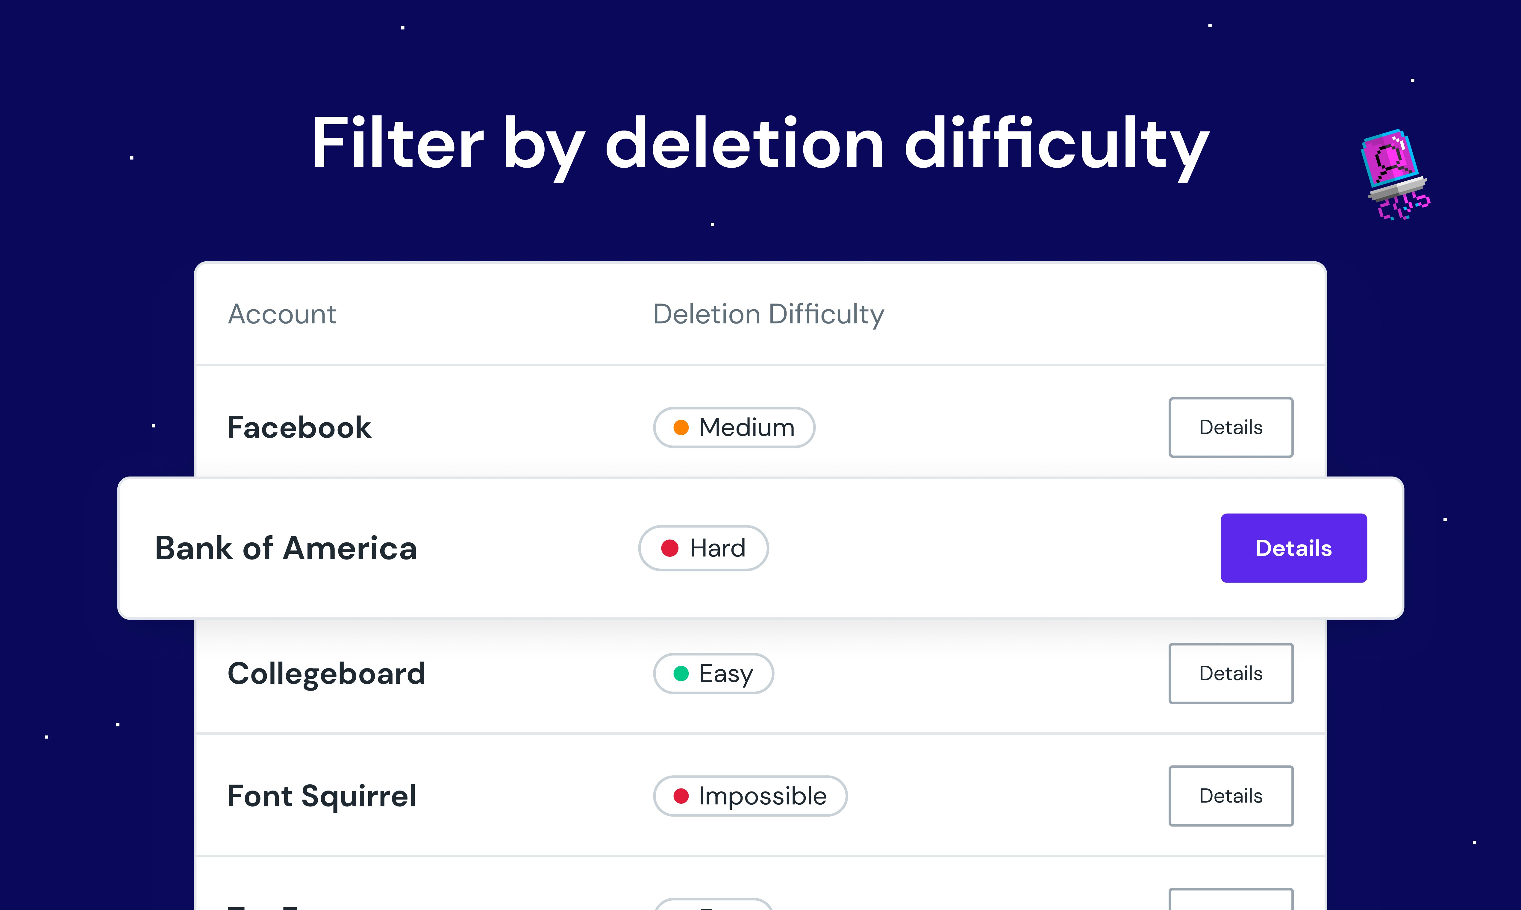This screenshot has height=910, width=1521.
Task: Click the Filter by deletion difficulty heading
Action: [760, 145]
